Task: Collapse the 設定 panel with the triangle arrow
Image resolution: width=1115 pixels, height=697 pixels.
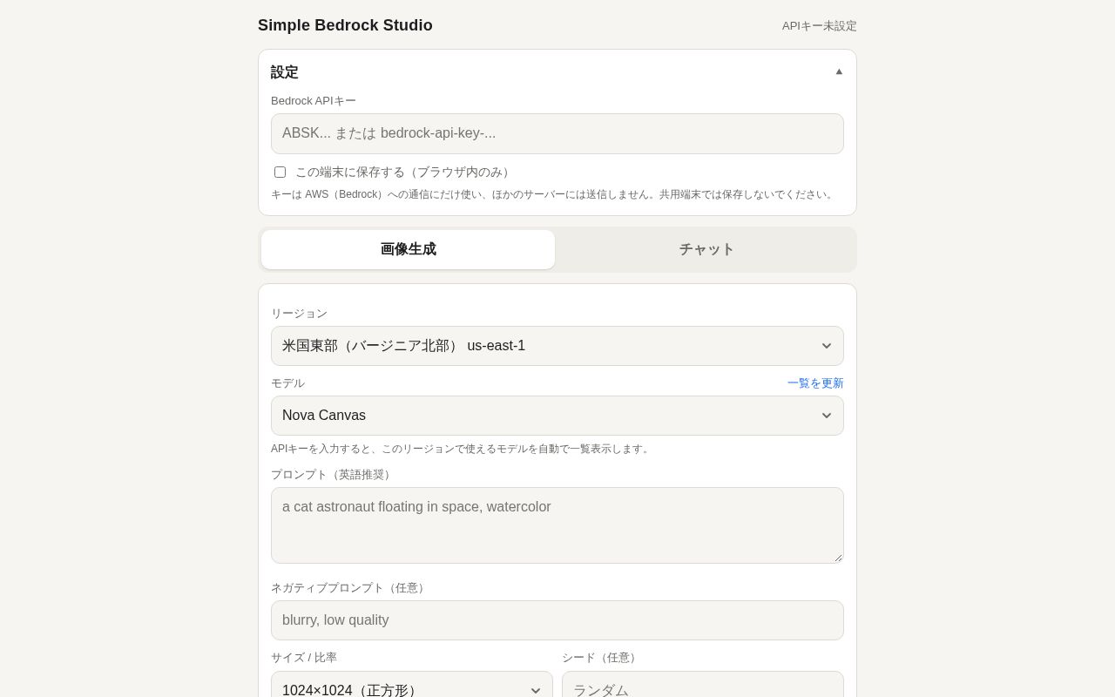Action: (839, 71)
